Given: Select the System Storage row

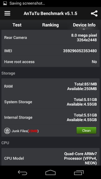Looking at the screenshot, I should click(50, 102).
